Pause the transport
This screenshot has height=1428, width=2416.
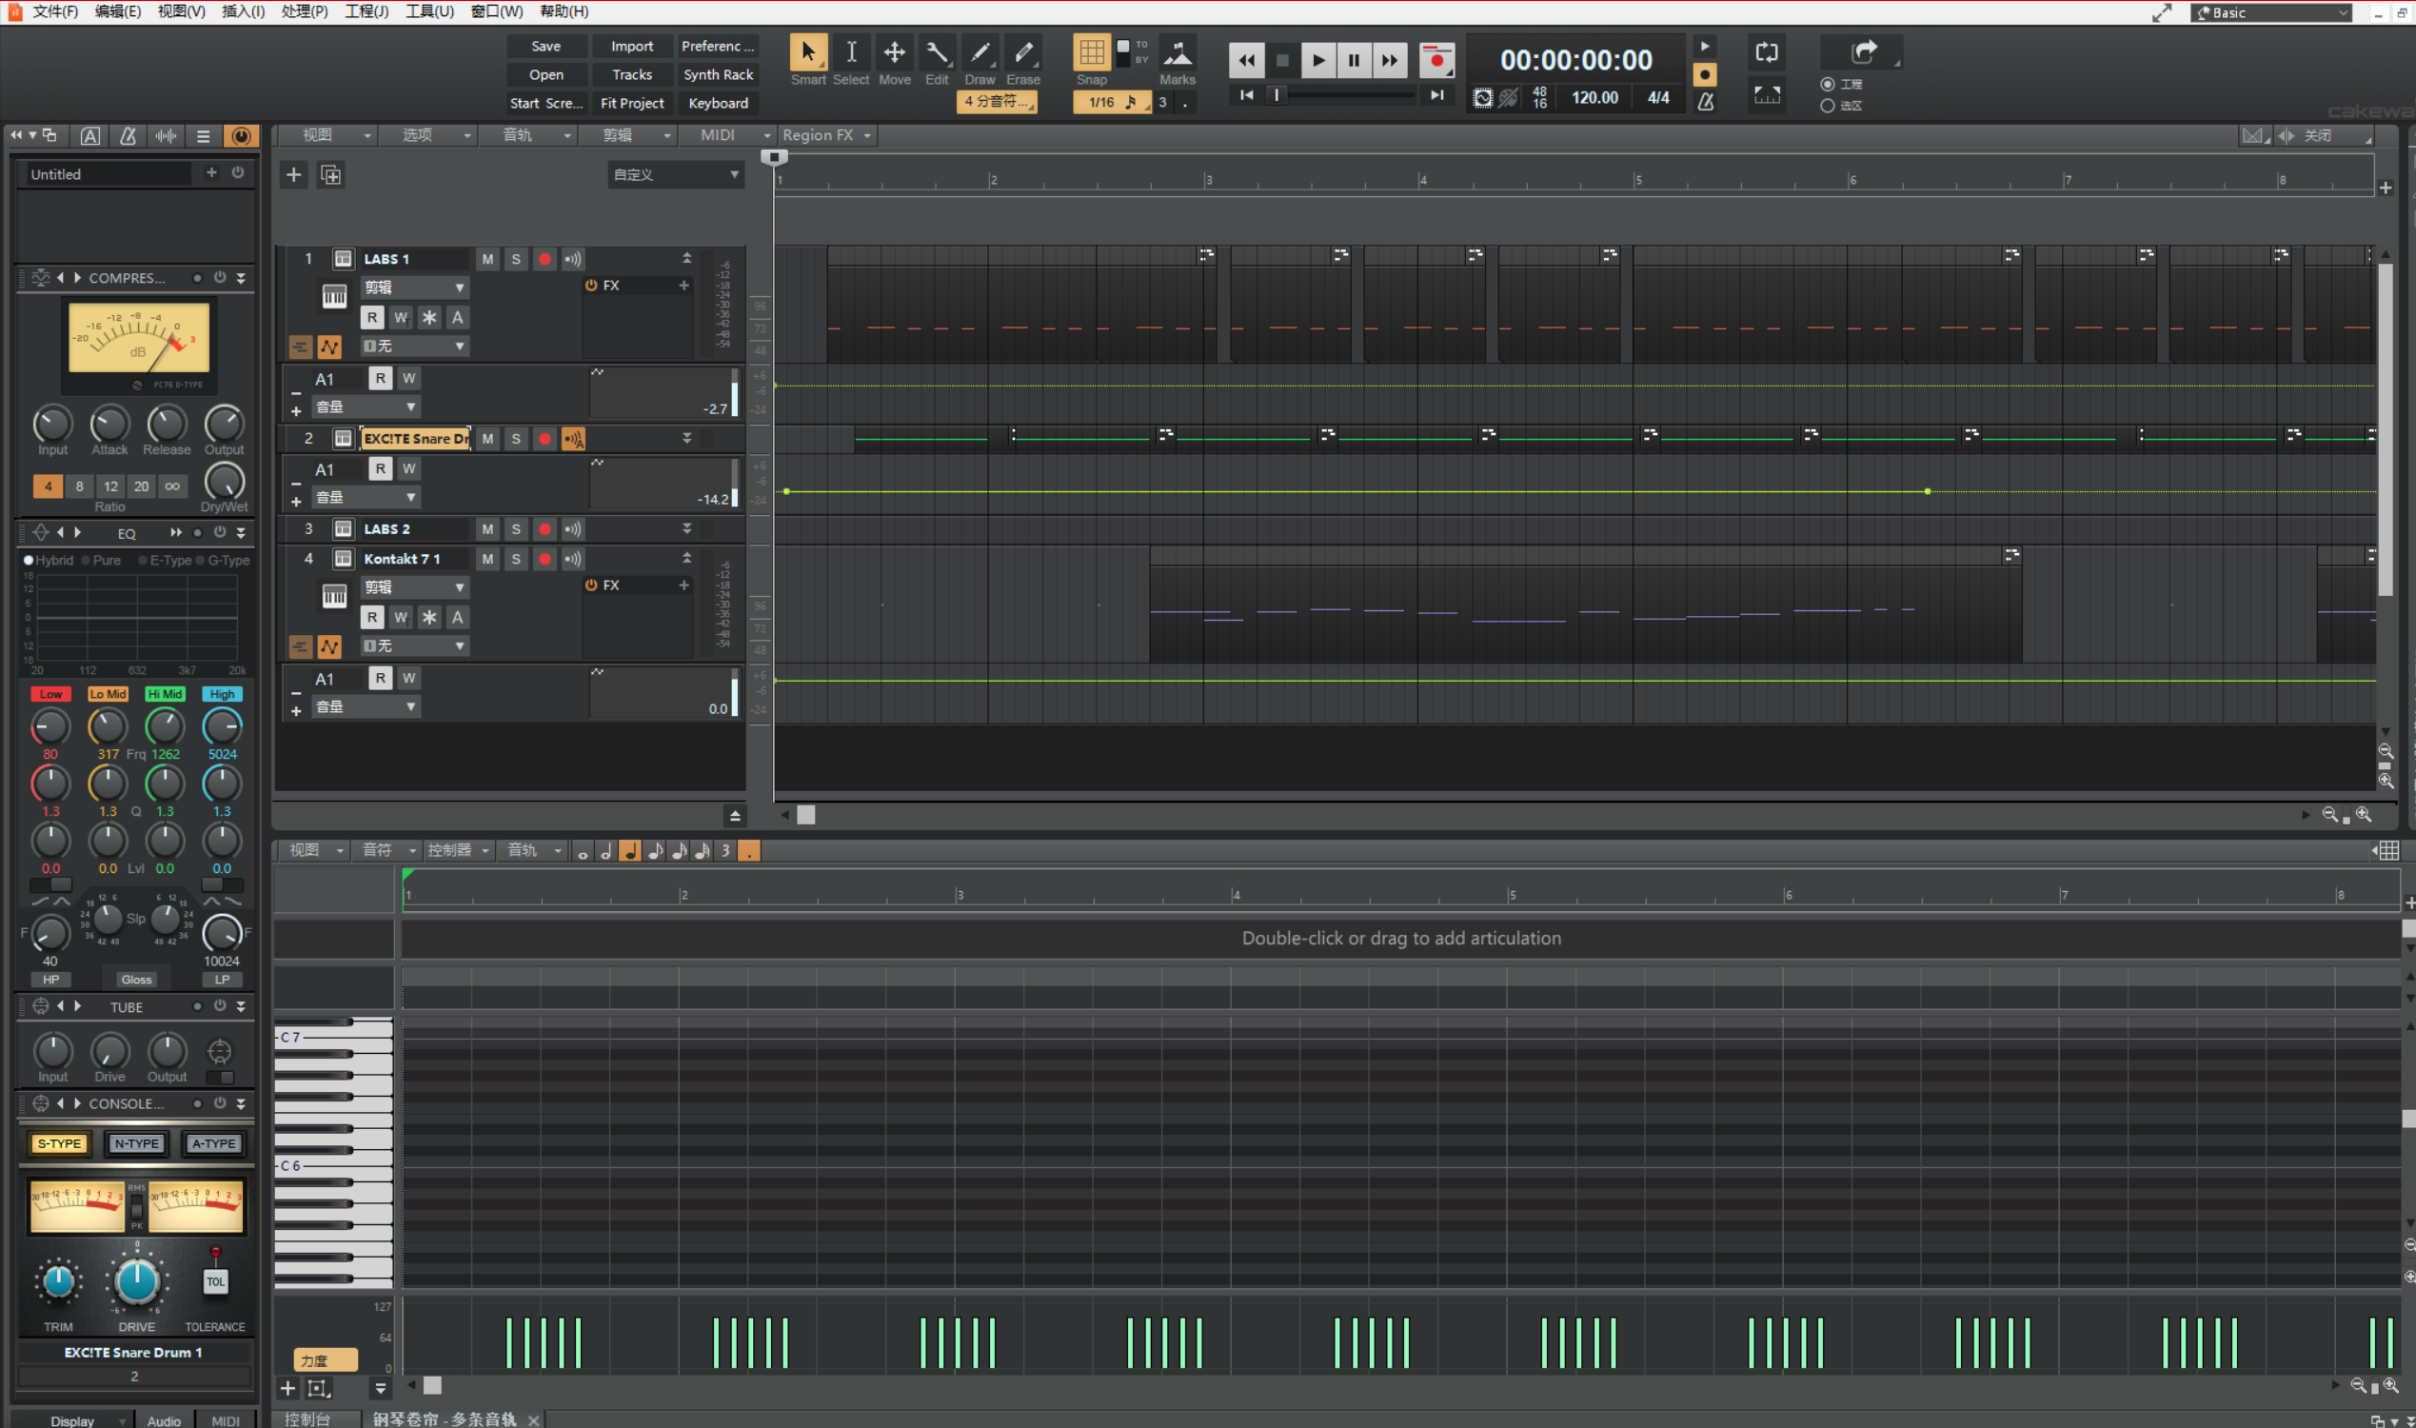click(x=1354, y=60)
